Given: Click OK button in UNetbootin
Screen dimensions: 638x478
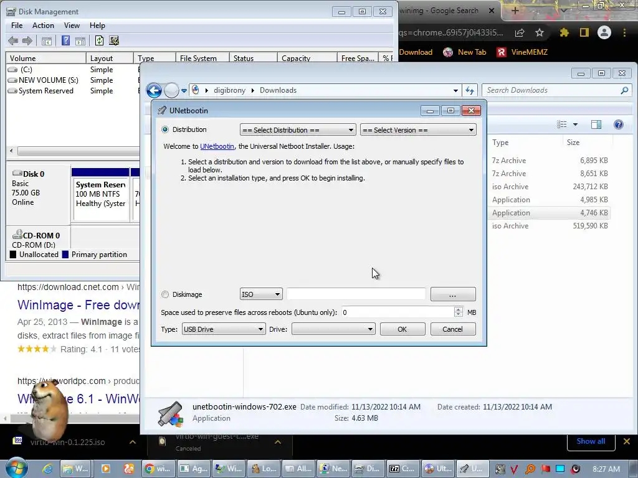Looking at the screenshot, I should click(402, 329).
